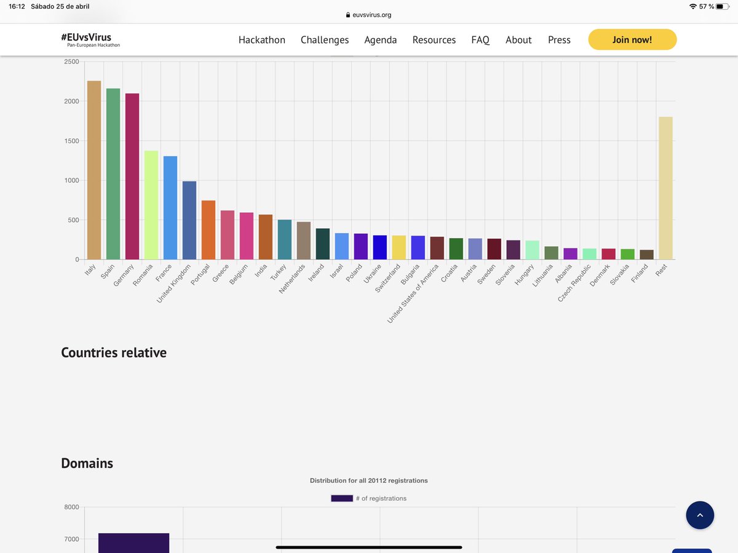Go to the Challenges page
The image size is (738, 553).
(325, 40)
